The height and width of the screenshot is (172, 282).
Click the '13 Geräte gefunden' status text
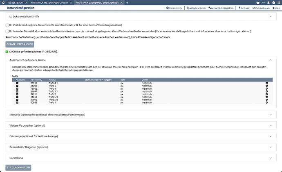pos(33,52)
